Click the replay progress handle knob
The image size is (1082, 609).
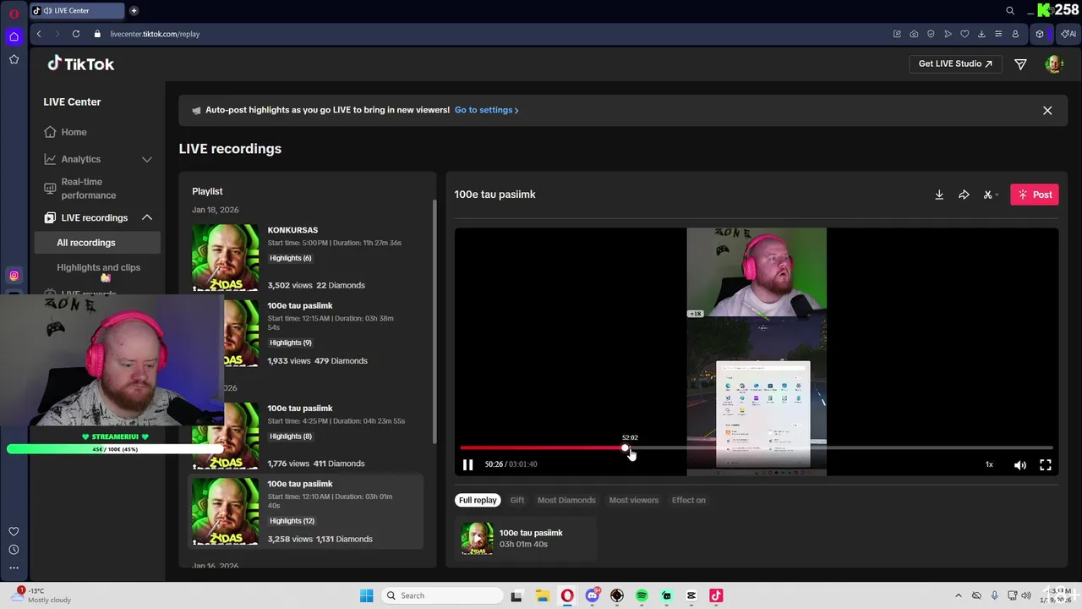pos(626,448)
